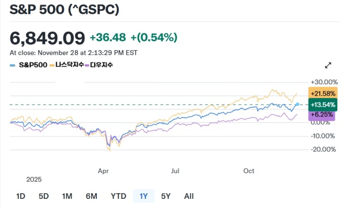This screenshot has height=207, width=348.
Task: Show the 1M chart range
Action: (x=67, y=196)
